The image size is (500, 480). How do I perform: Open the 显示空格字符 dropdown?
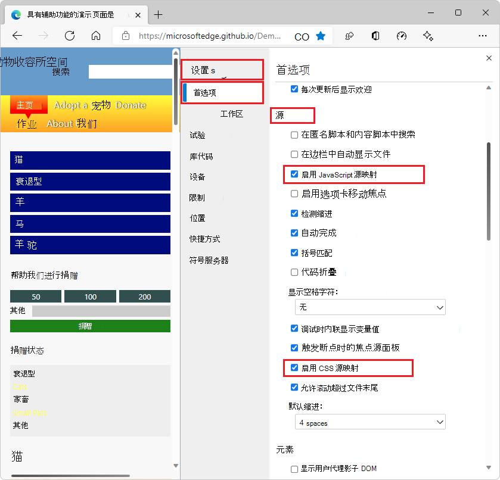pos(370,307)
